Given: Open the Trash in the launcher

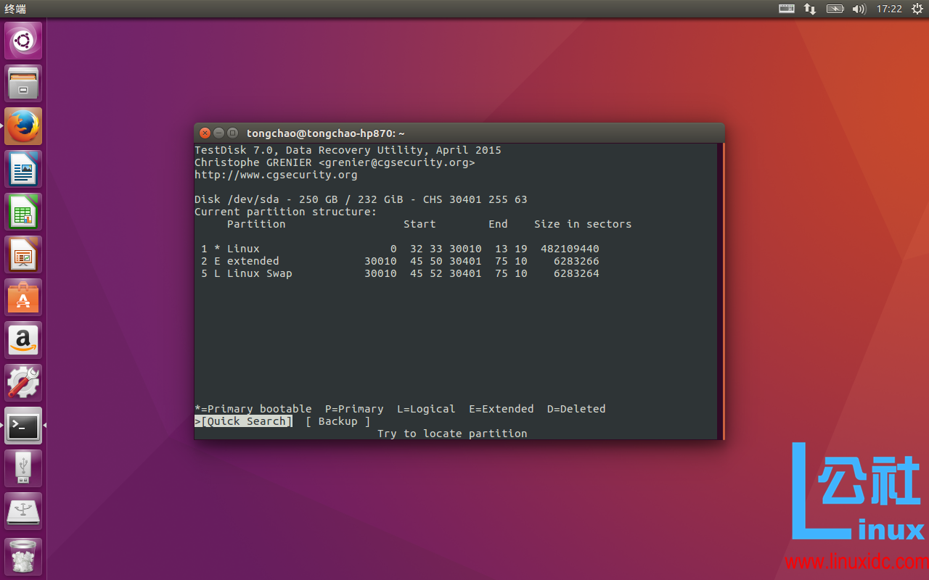Looking at the screenshot, I should [23, 556].
